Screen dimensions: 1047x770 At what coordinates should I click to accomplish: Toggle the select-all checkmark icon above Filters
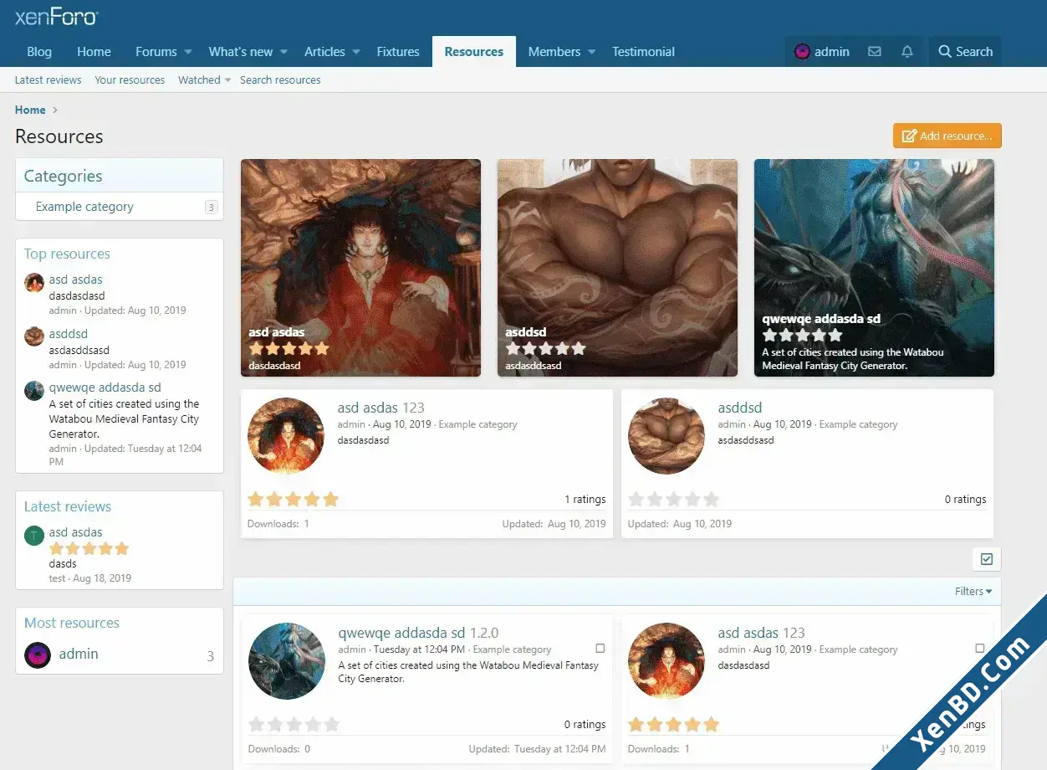987,559
